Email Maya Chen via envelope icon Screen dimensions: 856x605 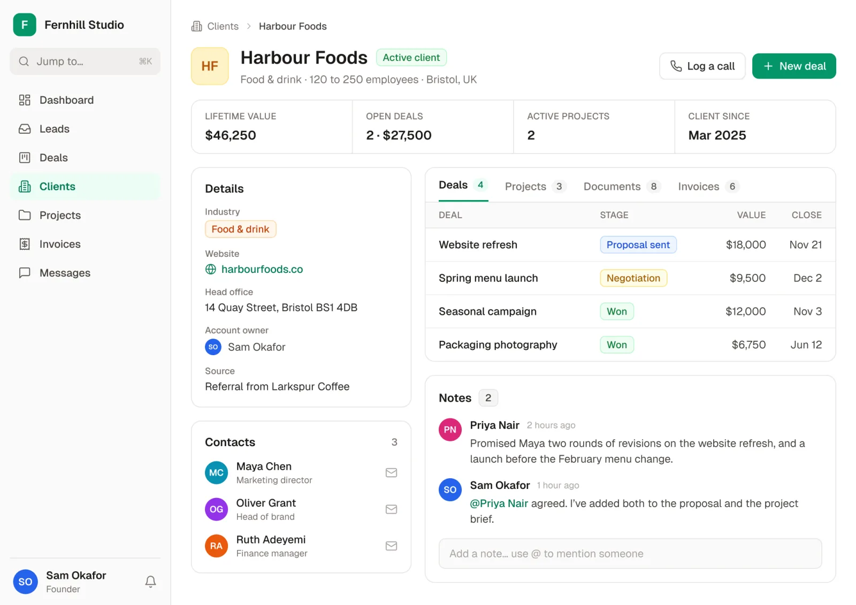pos(392,473)
